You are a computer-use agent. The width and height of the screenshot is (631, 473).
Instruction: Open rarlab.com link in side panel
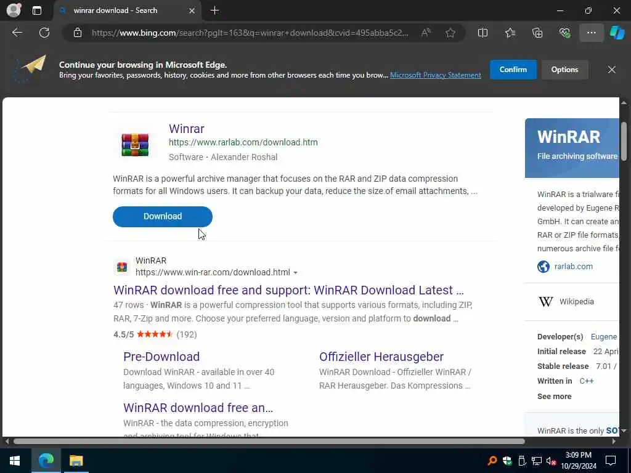(x=574, y=266)
